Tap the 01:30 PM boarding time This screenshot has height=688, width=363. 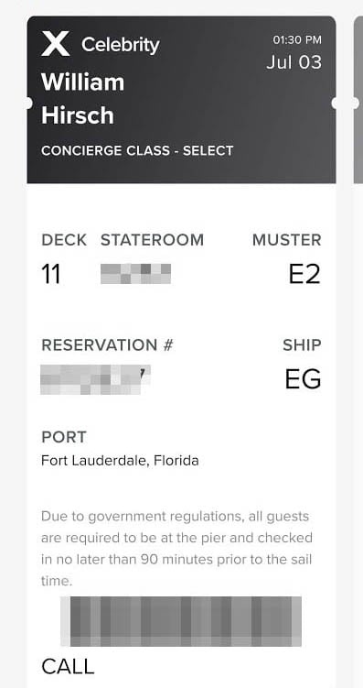(297, 40)
